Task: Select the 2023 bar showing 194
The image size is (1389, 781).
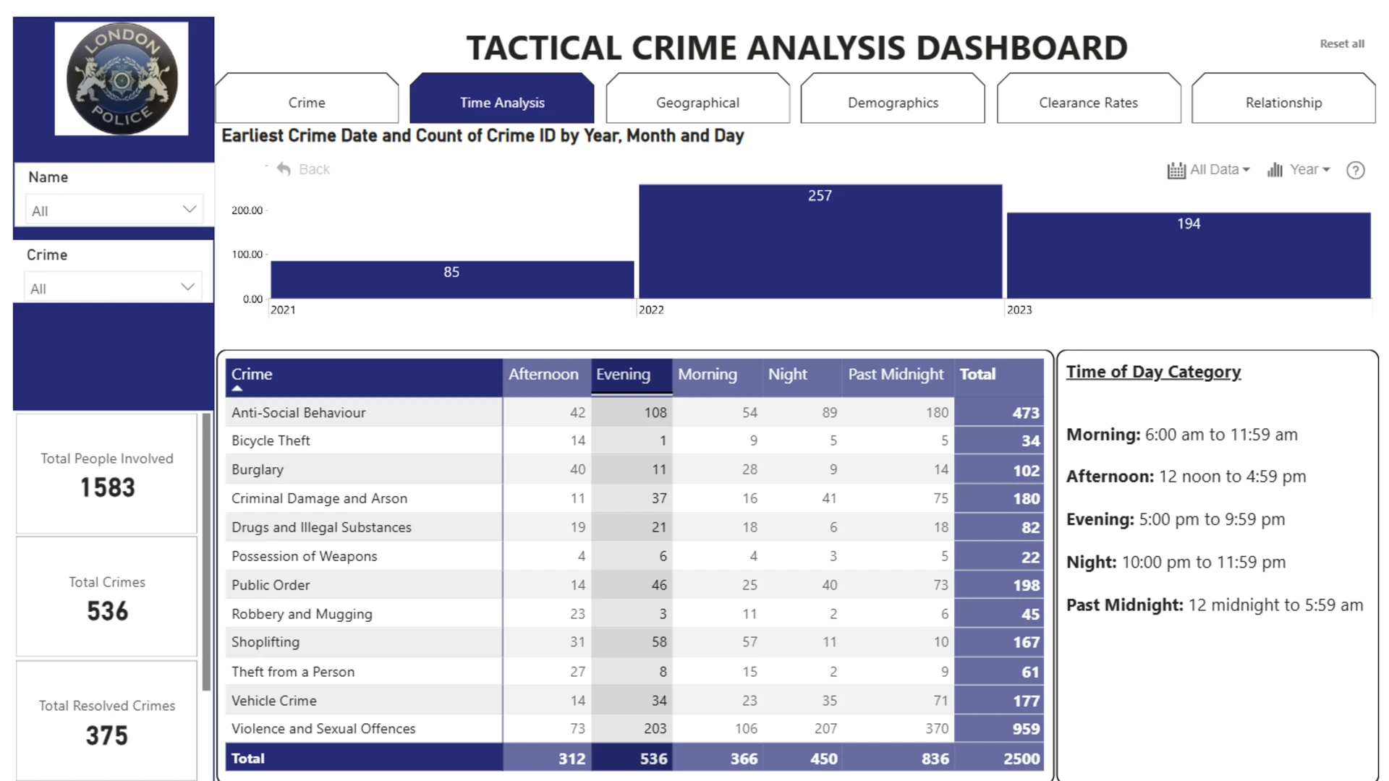Action: pos(1189,255)
